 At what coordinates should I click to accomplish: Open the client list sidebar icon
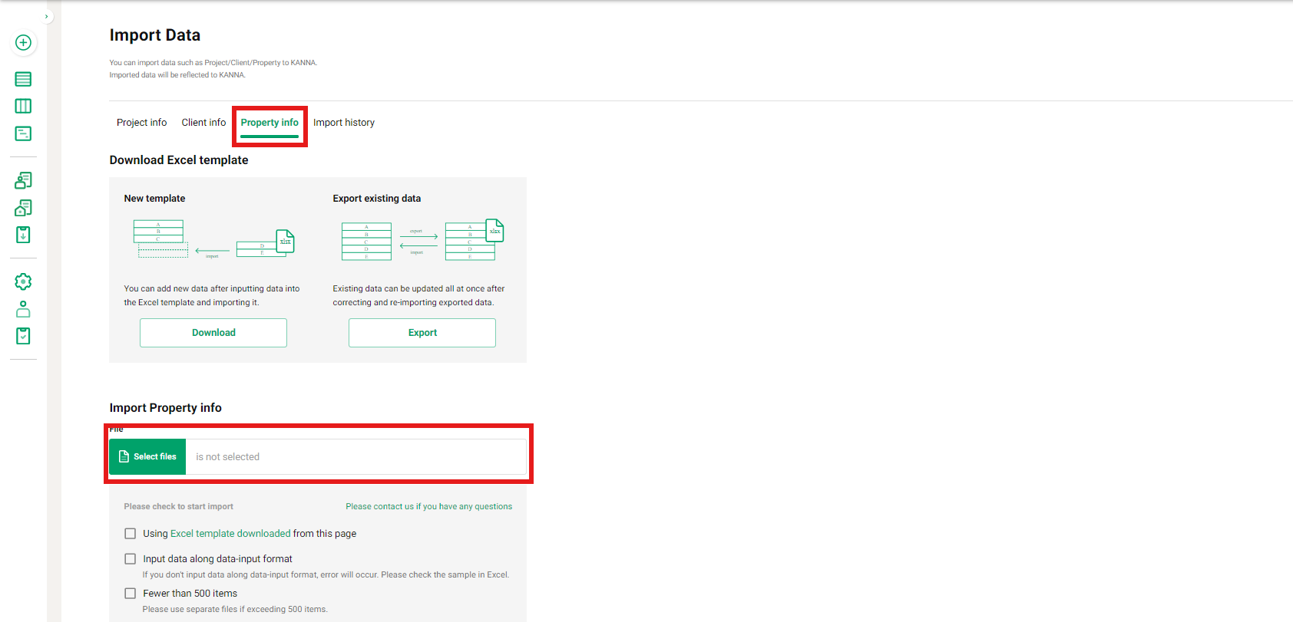(x=23, y=180)
